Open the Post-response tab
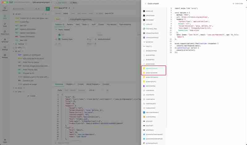 (x=125, y=25)
